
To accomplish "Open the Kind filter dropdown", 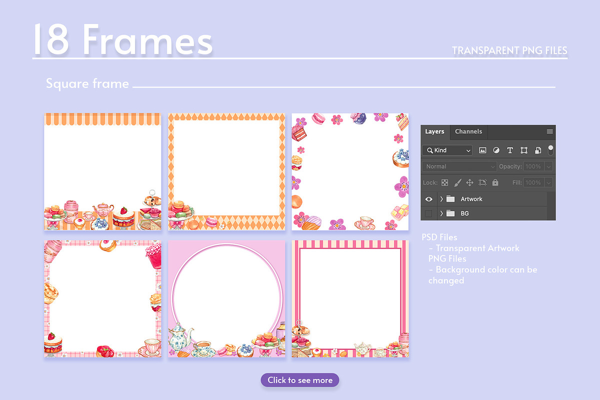I will pos(447,150).
